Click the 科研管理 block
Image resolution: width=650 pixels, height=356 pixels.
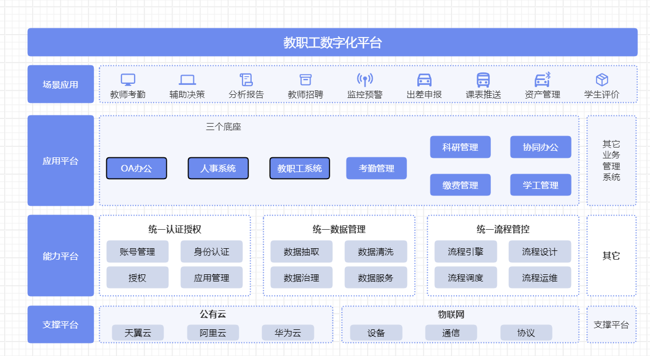coord(460,146)
